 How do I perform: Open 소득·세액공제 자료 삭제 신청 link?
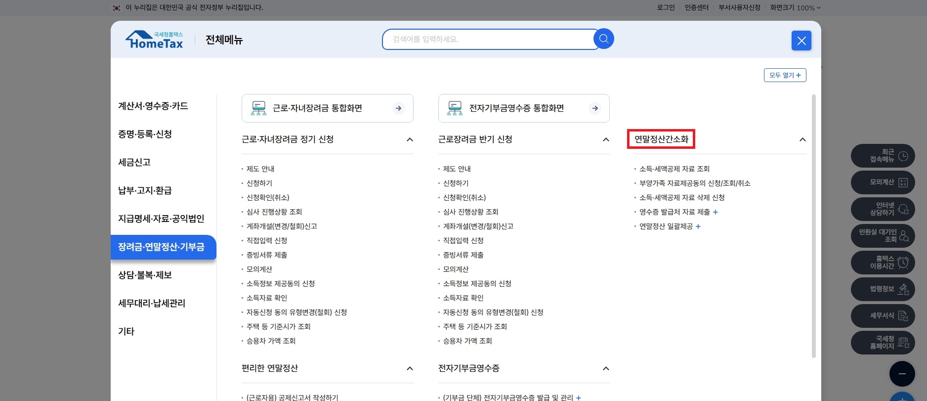pos(682,198)
